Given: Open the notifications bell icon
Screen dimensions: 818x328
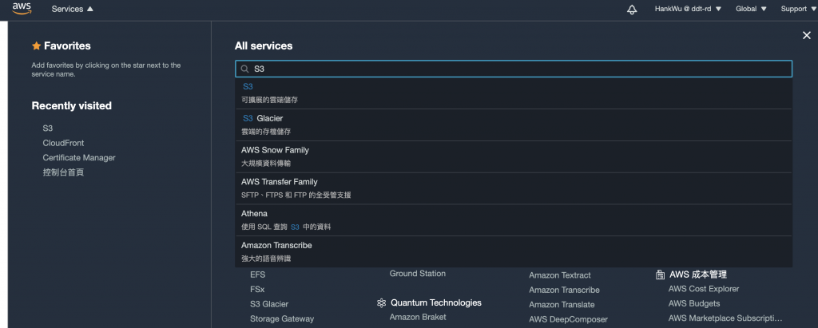Looking at the screenshot, I should pyautogui.click(x=632, y=10).
